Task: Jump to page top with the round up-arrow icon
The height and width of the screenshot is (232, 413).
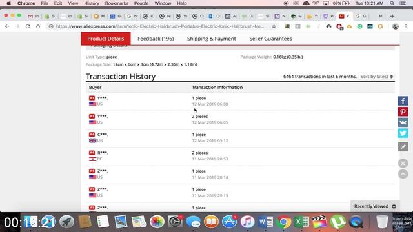Action: pos(403,174)
